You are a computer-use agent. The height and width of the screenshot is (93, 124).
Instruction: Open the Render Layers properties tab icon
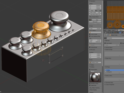[110, 33]
